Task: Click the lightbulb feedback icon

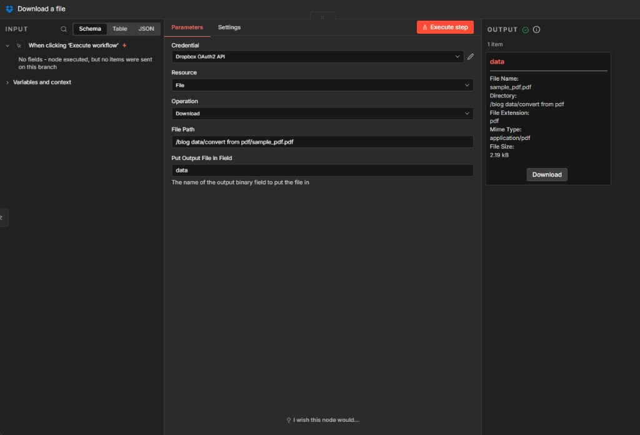Action: click(289, 420)
